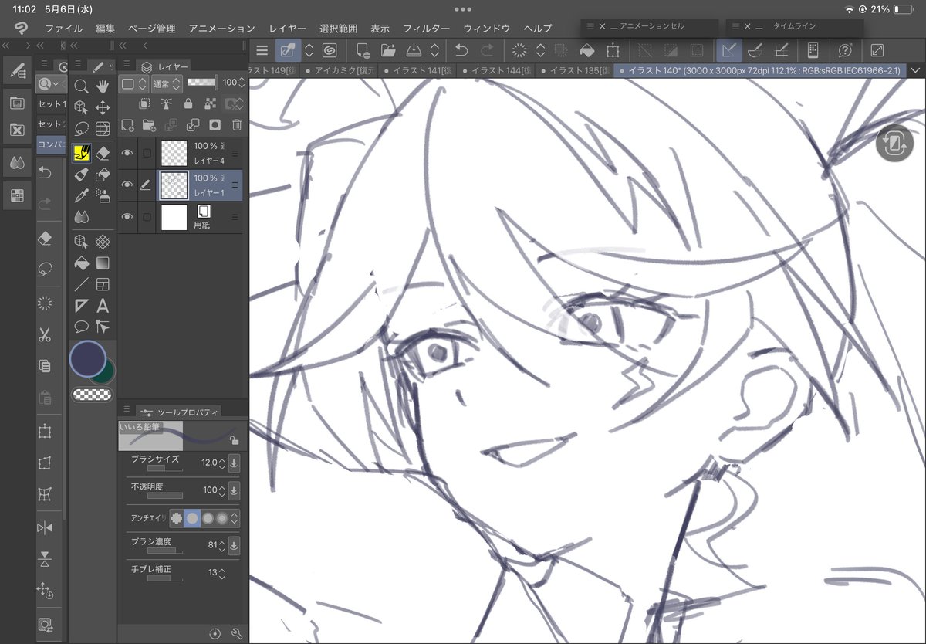Hide レイヤー4 using its eye icon

(128, 153)
